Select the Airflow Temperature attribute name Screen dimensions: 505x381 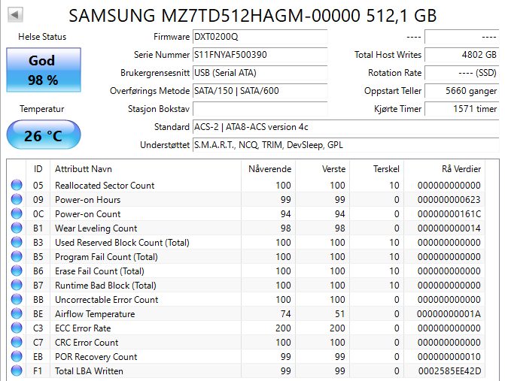pos(95,314)
